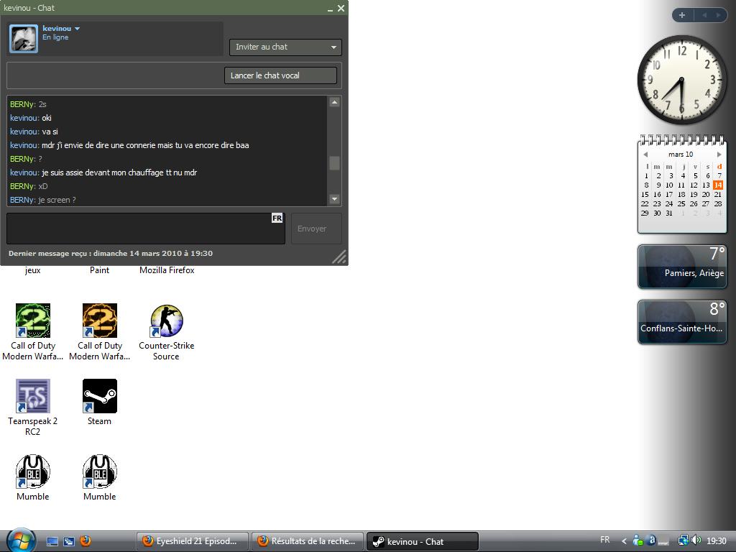This screenshot has width=736, height=552.
Task: Click Firefox icon in the Quick Launch bar
Action: 86,541
